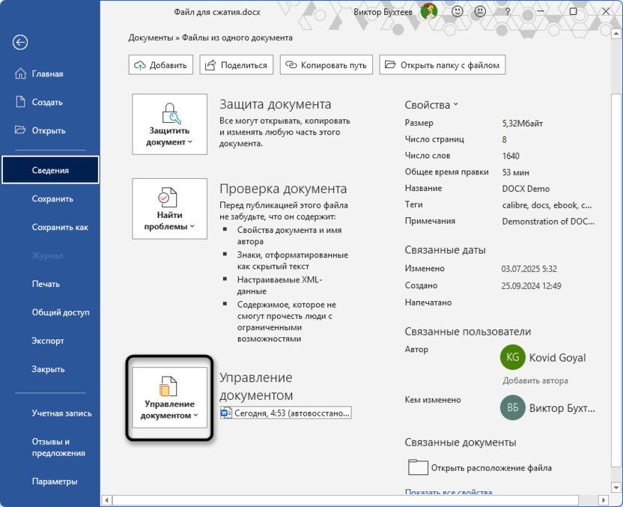Click the Добавить cloud upload icon
Viewport: 623px width, 507px height.
tap(141, 65)
